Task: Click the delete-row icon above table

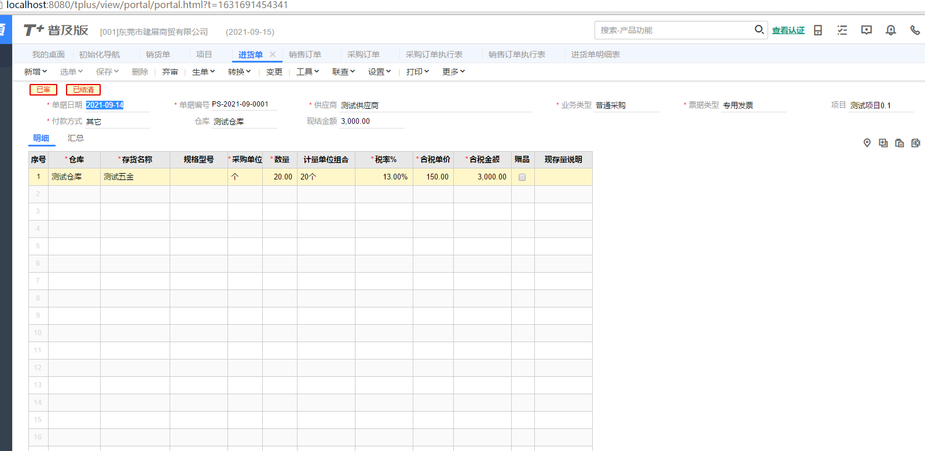Action: coord(916,143)
